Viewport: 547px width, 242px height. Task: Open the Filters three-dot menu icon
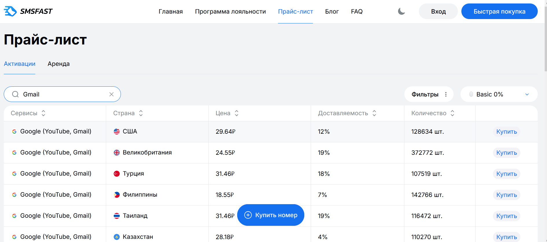coord(446,94)
